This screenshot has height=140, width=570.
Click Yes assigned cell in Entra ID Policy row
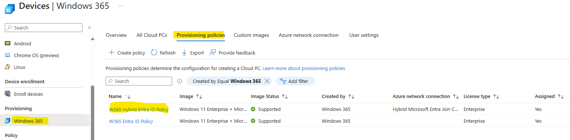tap(538, 121)
